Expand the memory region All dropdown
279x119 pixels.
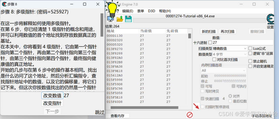coord(224,70)
